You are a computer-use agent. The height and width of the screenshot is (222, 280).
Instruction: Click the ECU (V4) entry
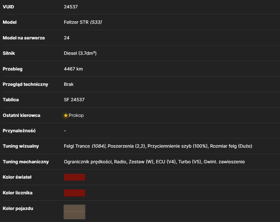(x=166, y=162)
